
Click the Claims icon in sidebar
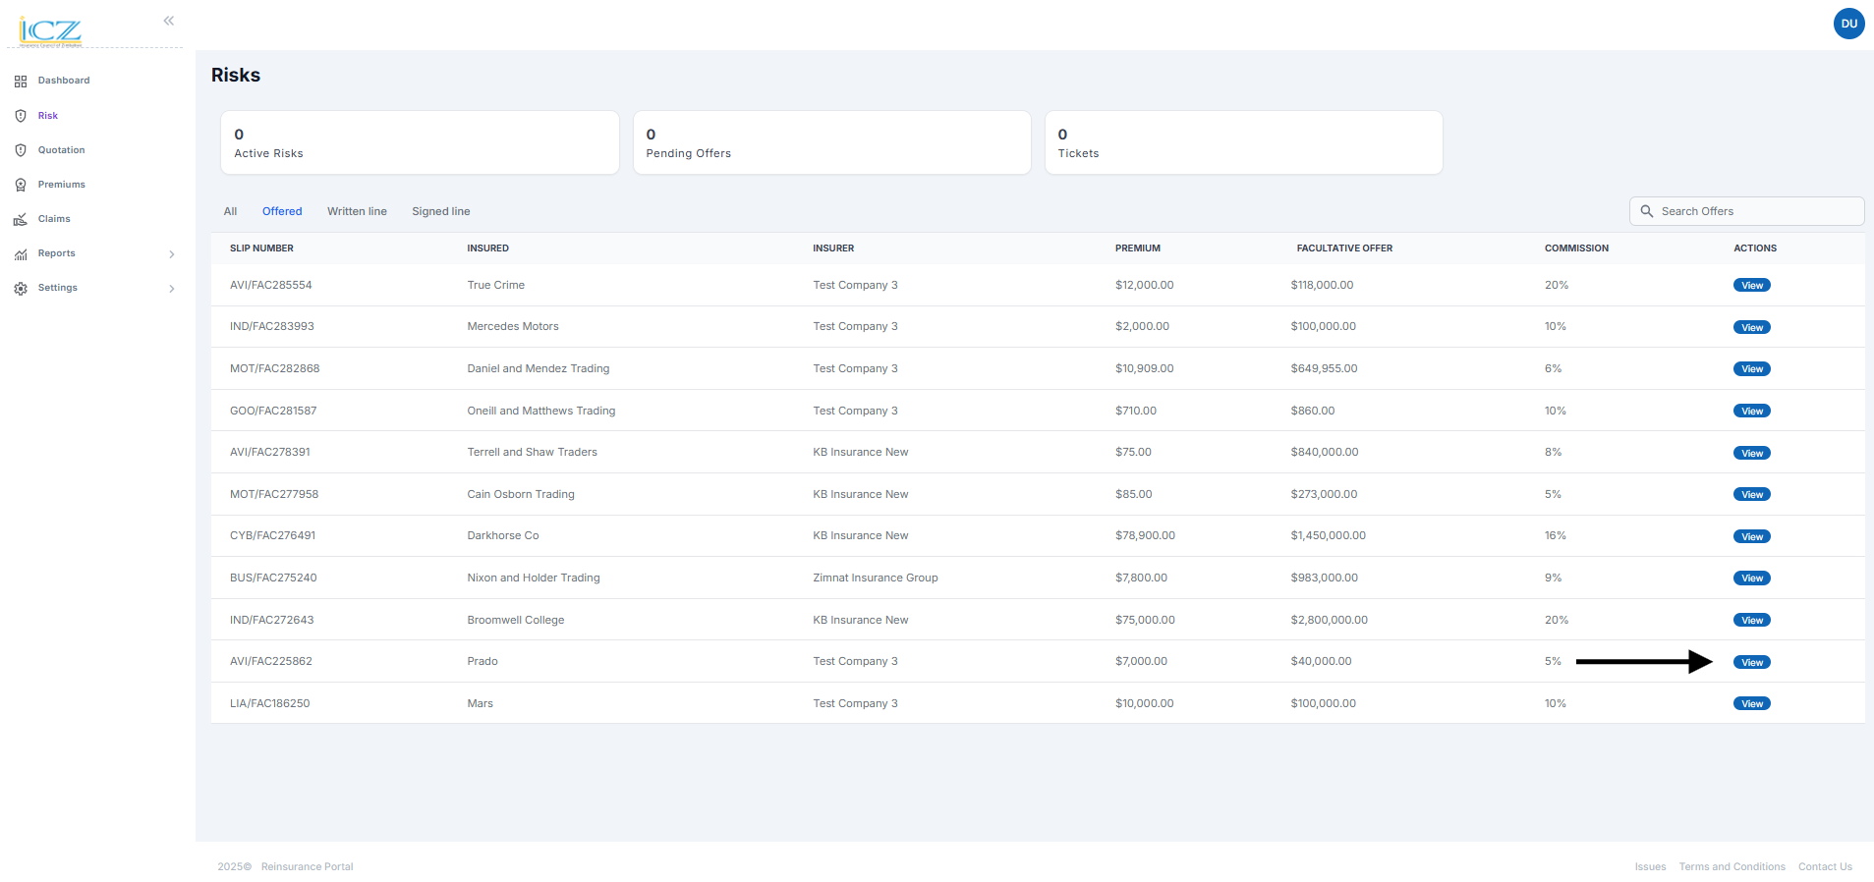pyautogui.click(x=21, y=219)
